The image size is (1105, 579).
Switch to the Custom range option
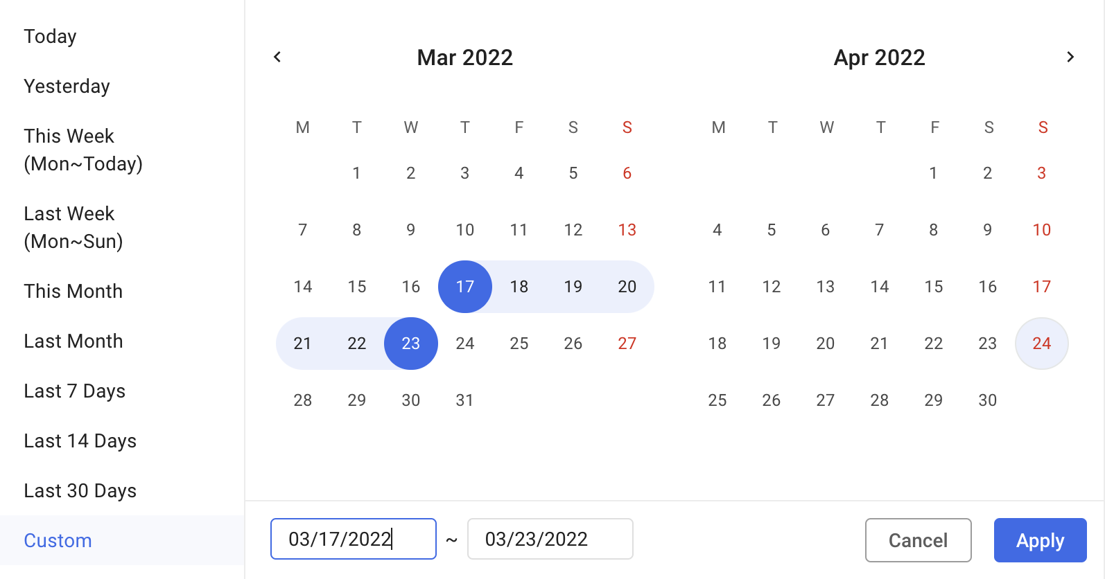click(x=58, y=540)
